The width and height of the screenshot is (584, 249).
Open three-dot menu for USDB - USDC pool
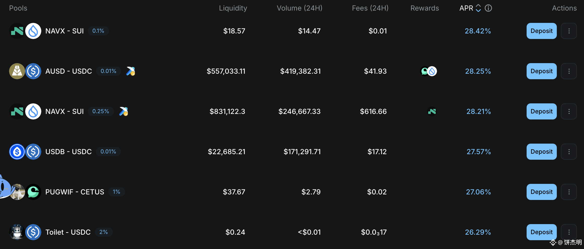point(569,152)
